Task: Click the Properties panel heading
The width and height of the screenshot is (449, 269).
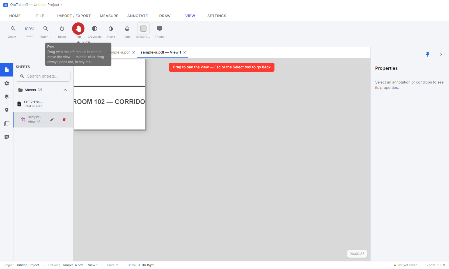Action: pos(386,68)
